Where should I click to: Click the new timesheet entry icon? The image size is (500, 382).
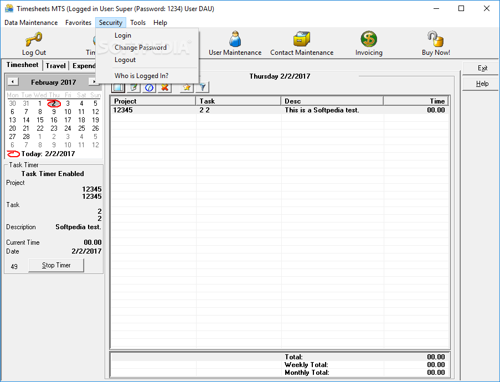click(x=118, y=87)
